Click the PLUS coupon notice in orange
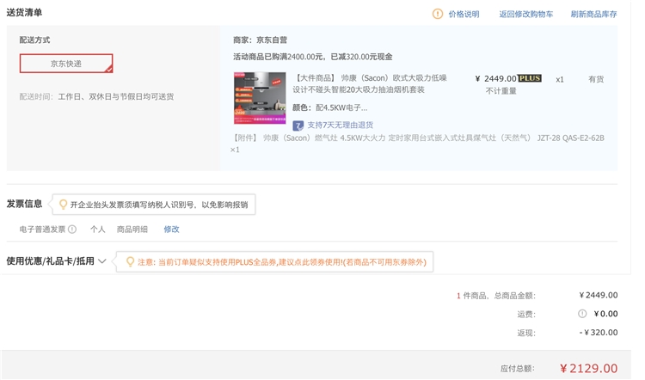645x380 pixels. 282,262
